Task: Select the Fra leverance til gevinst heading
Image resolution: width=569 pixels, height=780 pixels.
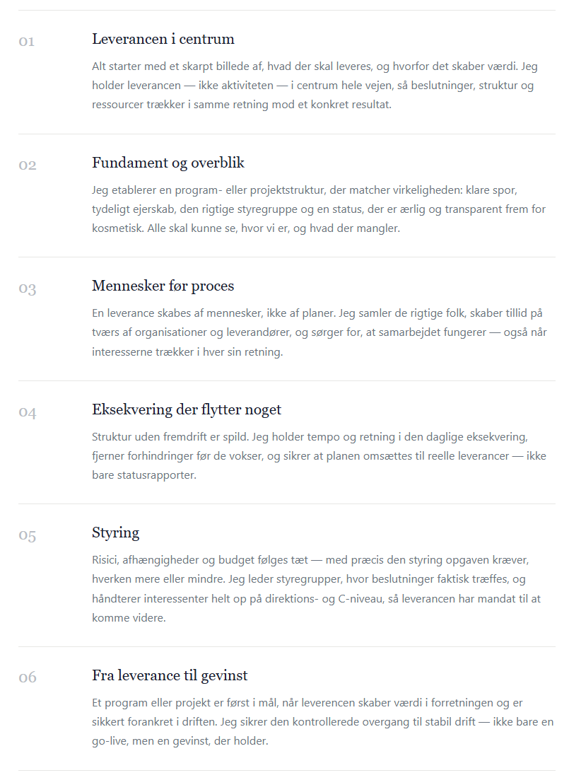Action: coord(170,675)
